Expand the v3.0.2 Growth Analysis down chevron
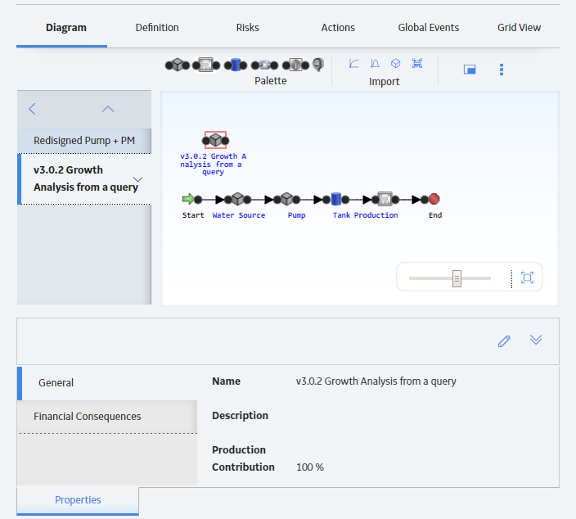This screenshot has width=576, height=519. point(137,179)
